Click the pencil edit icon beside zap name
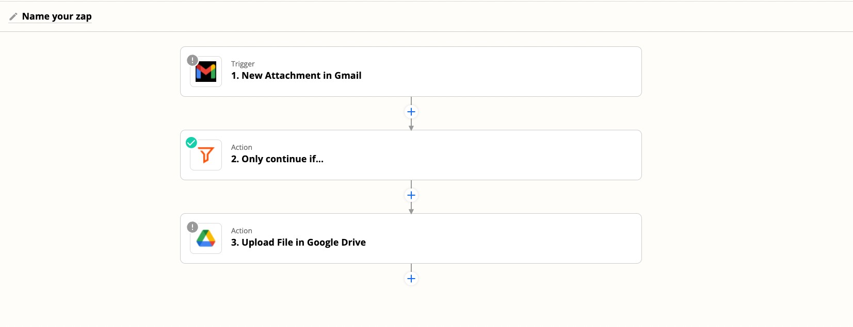The image size is (853, 327). pyautogui.click(x=13, y=16)
